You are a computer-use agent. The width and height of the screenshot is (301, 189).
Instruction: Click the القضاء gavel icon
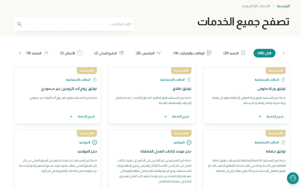(46, 53)
